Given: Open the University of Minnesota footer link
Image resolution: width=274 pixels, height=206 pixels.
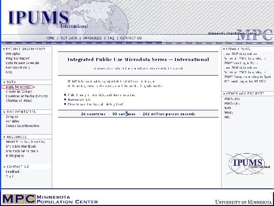Looking at the screenshot, I should pos(244,202).
